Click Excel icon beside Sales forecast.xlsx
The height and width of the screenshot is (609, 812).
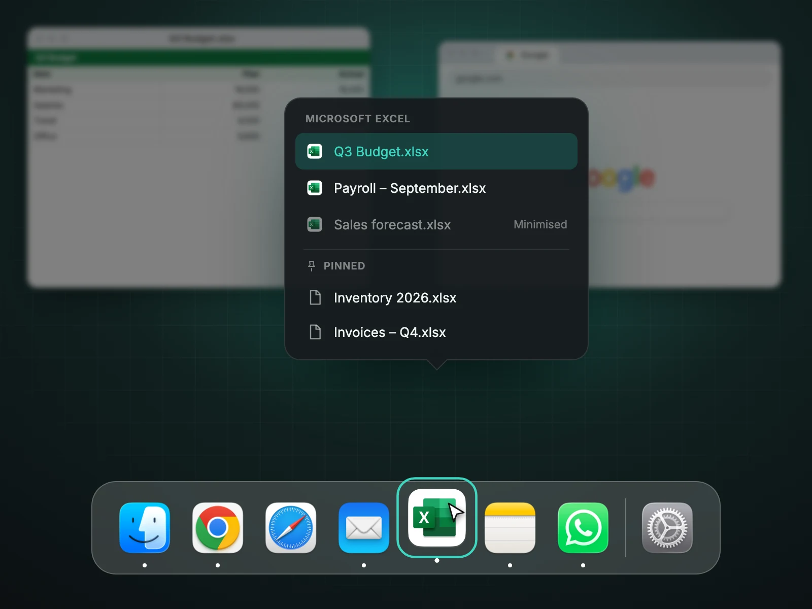tap(315, 224)
